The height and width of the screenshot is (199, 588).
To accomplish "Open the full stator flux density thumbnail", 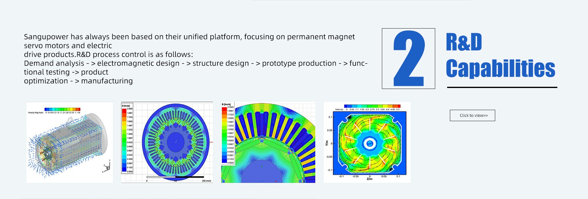I will tap(167, 142).
